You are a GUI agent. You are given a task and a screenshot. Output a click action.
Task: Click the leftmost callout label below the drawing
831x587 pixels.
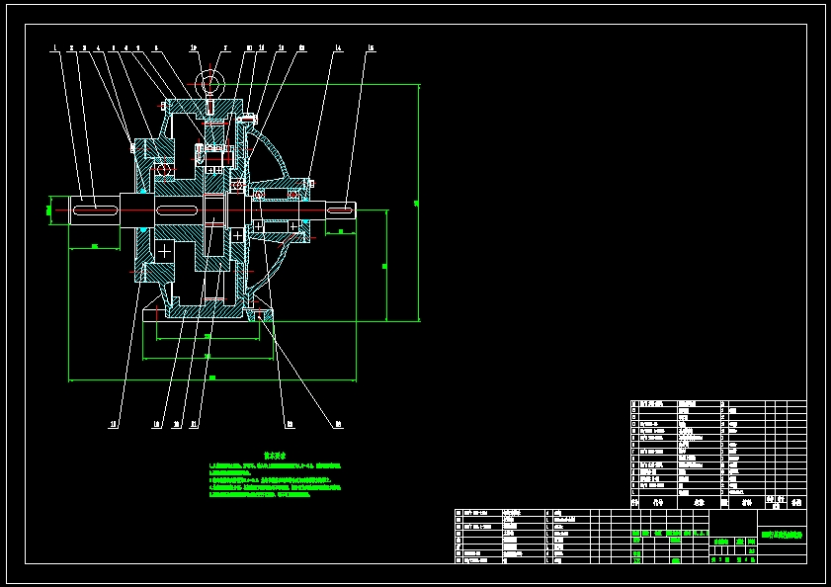coord(114,425)
